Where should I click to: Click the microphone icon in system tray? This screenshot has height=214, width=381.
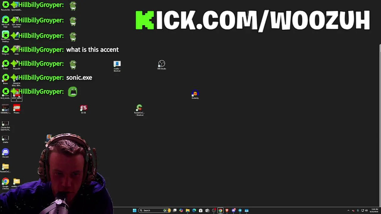(x=358, y=210)
